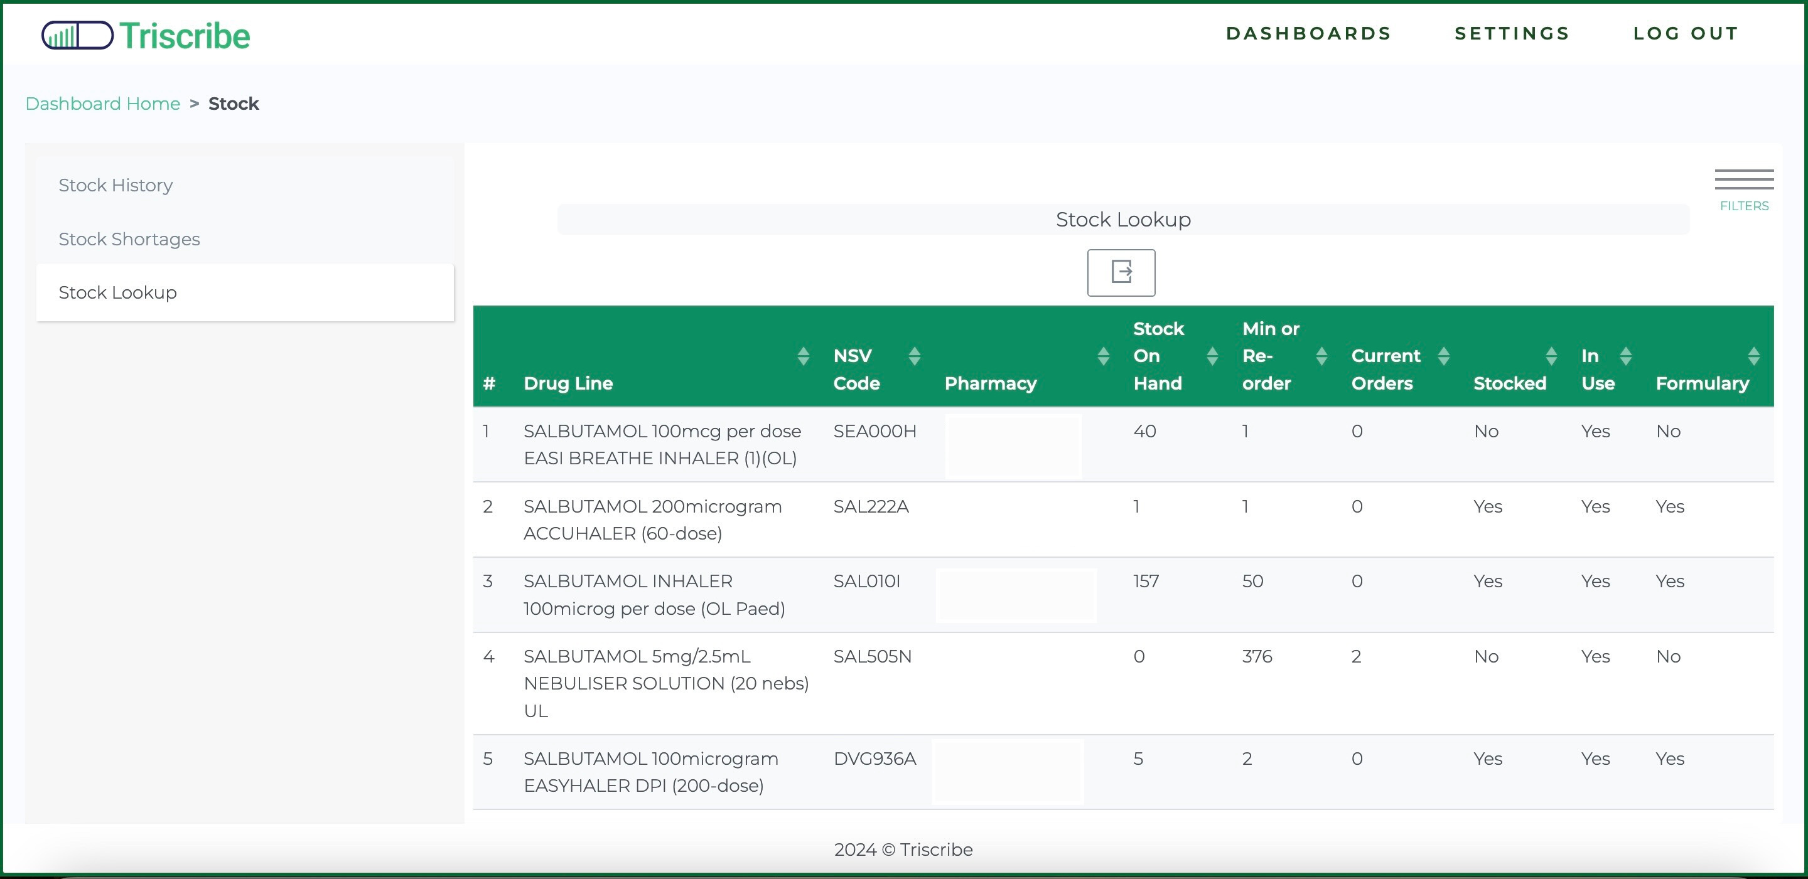Viewport: 1808px width, 879px height.
Task: Click re-order value 50
Action: pos(1253,581)
